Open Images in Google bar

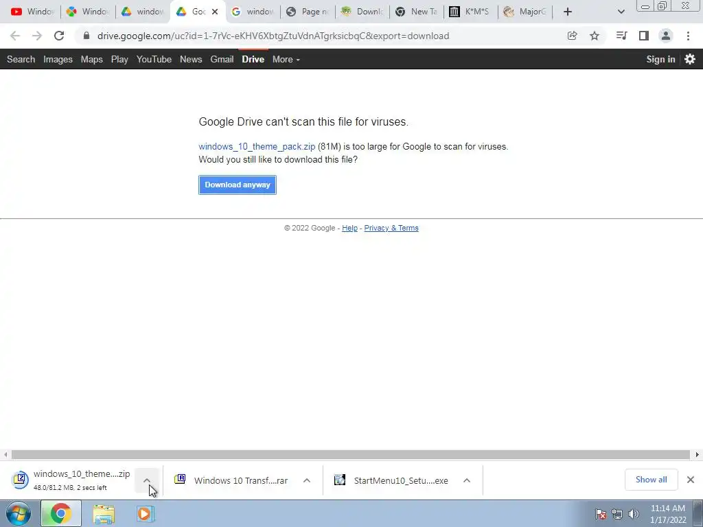[58, 59]
